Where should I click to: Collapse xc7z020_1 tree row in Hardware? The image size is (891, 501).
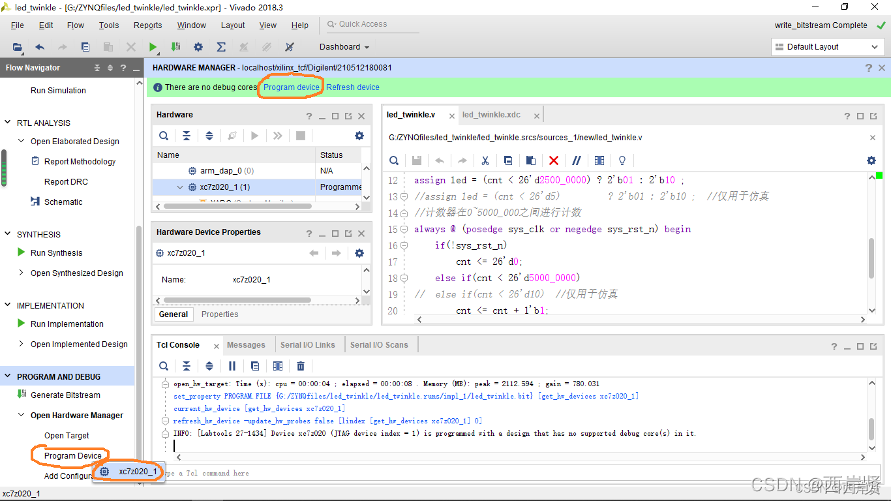coord(180,187)
